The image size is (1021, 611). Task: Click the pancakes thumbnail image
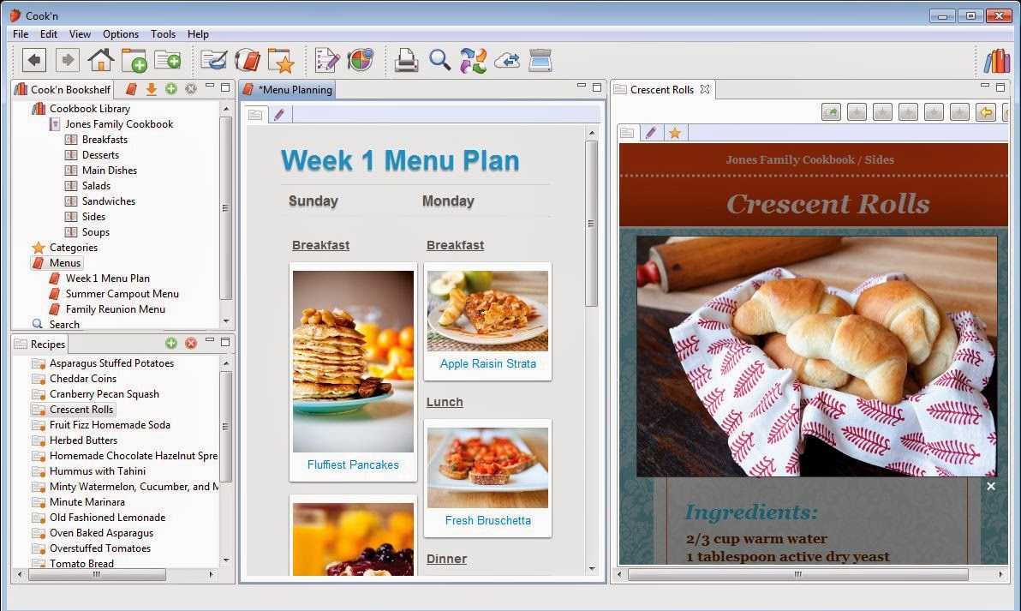(353, 362)
